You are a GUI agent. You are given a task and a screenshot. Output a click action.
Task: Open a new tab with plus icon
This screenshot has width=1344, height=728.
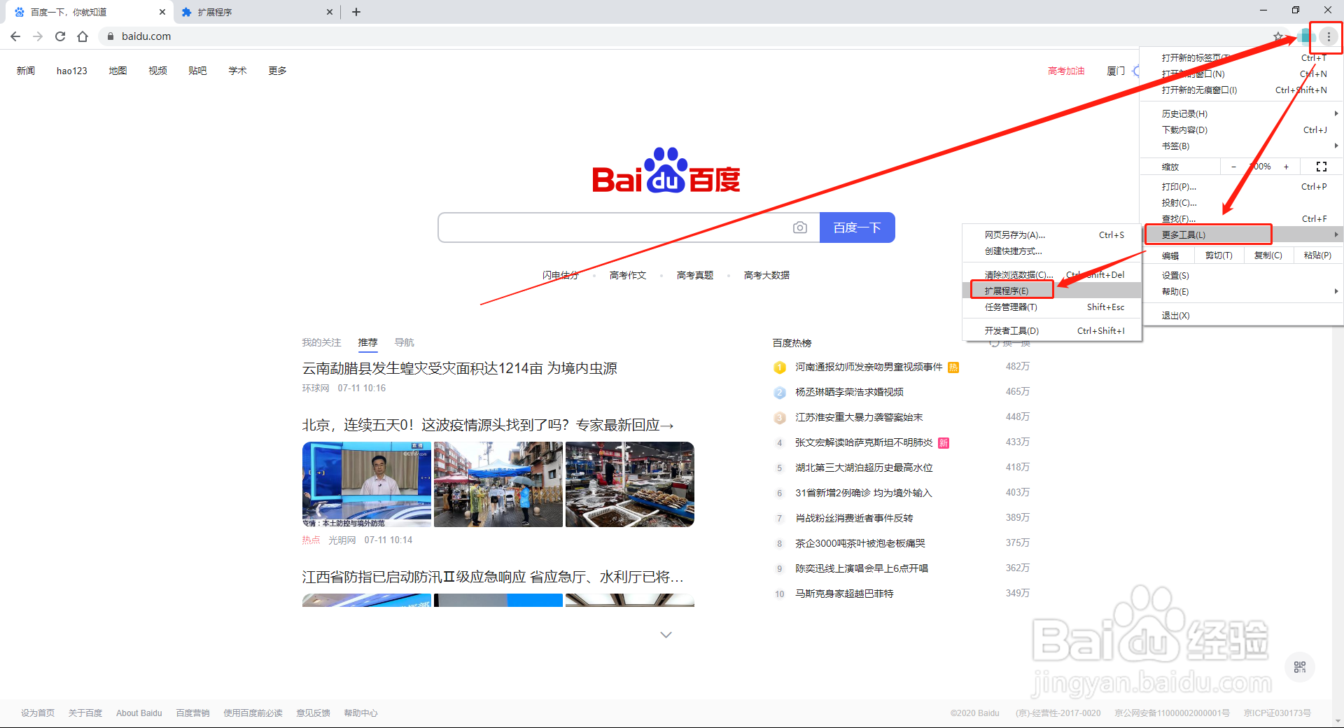(356, 12)
